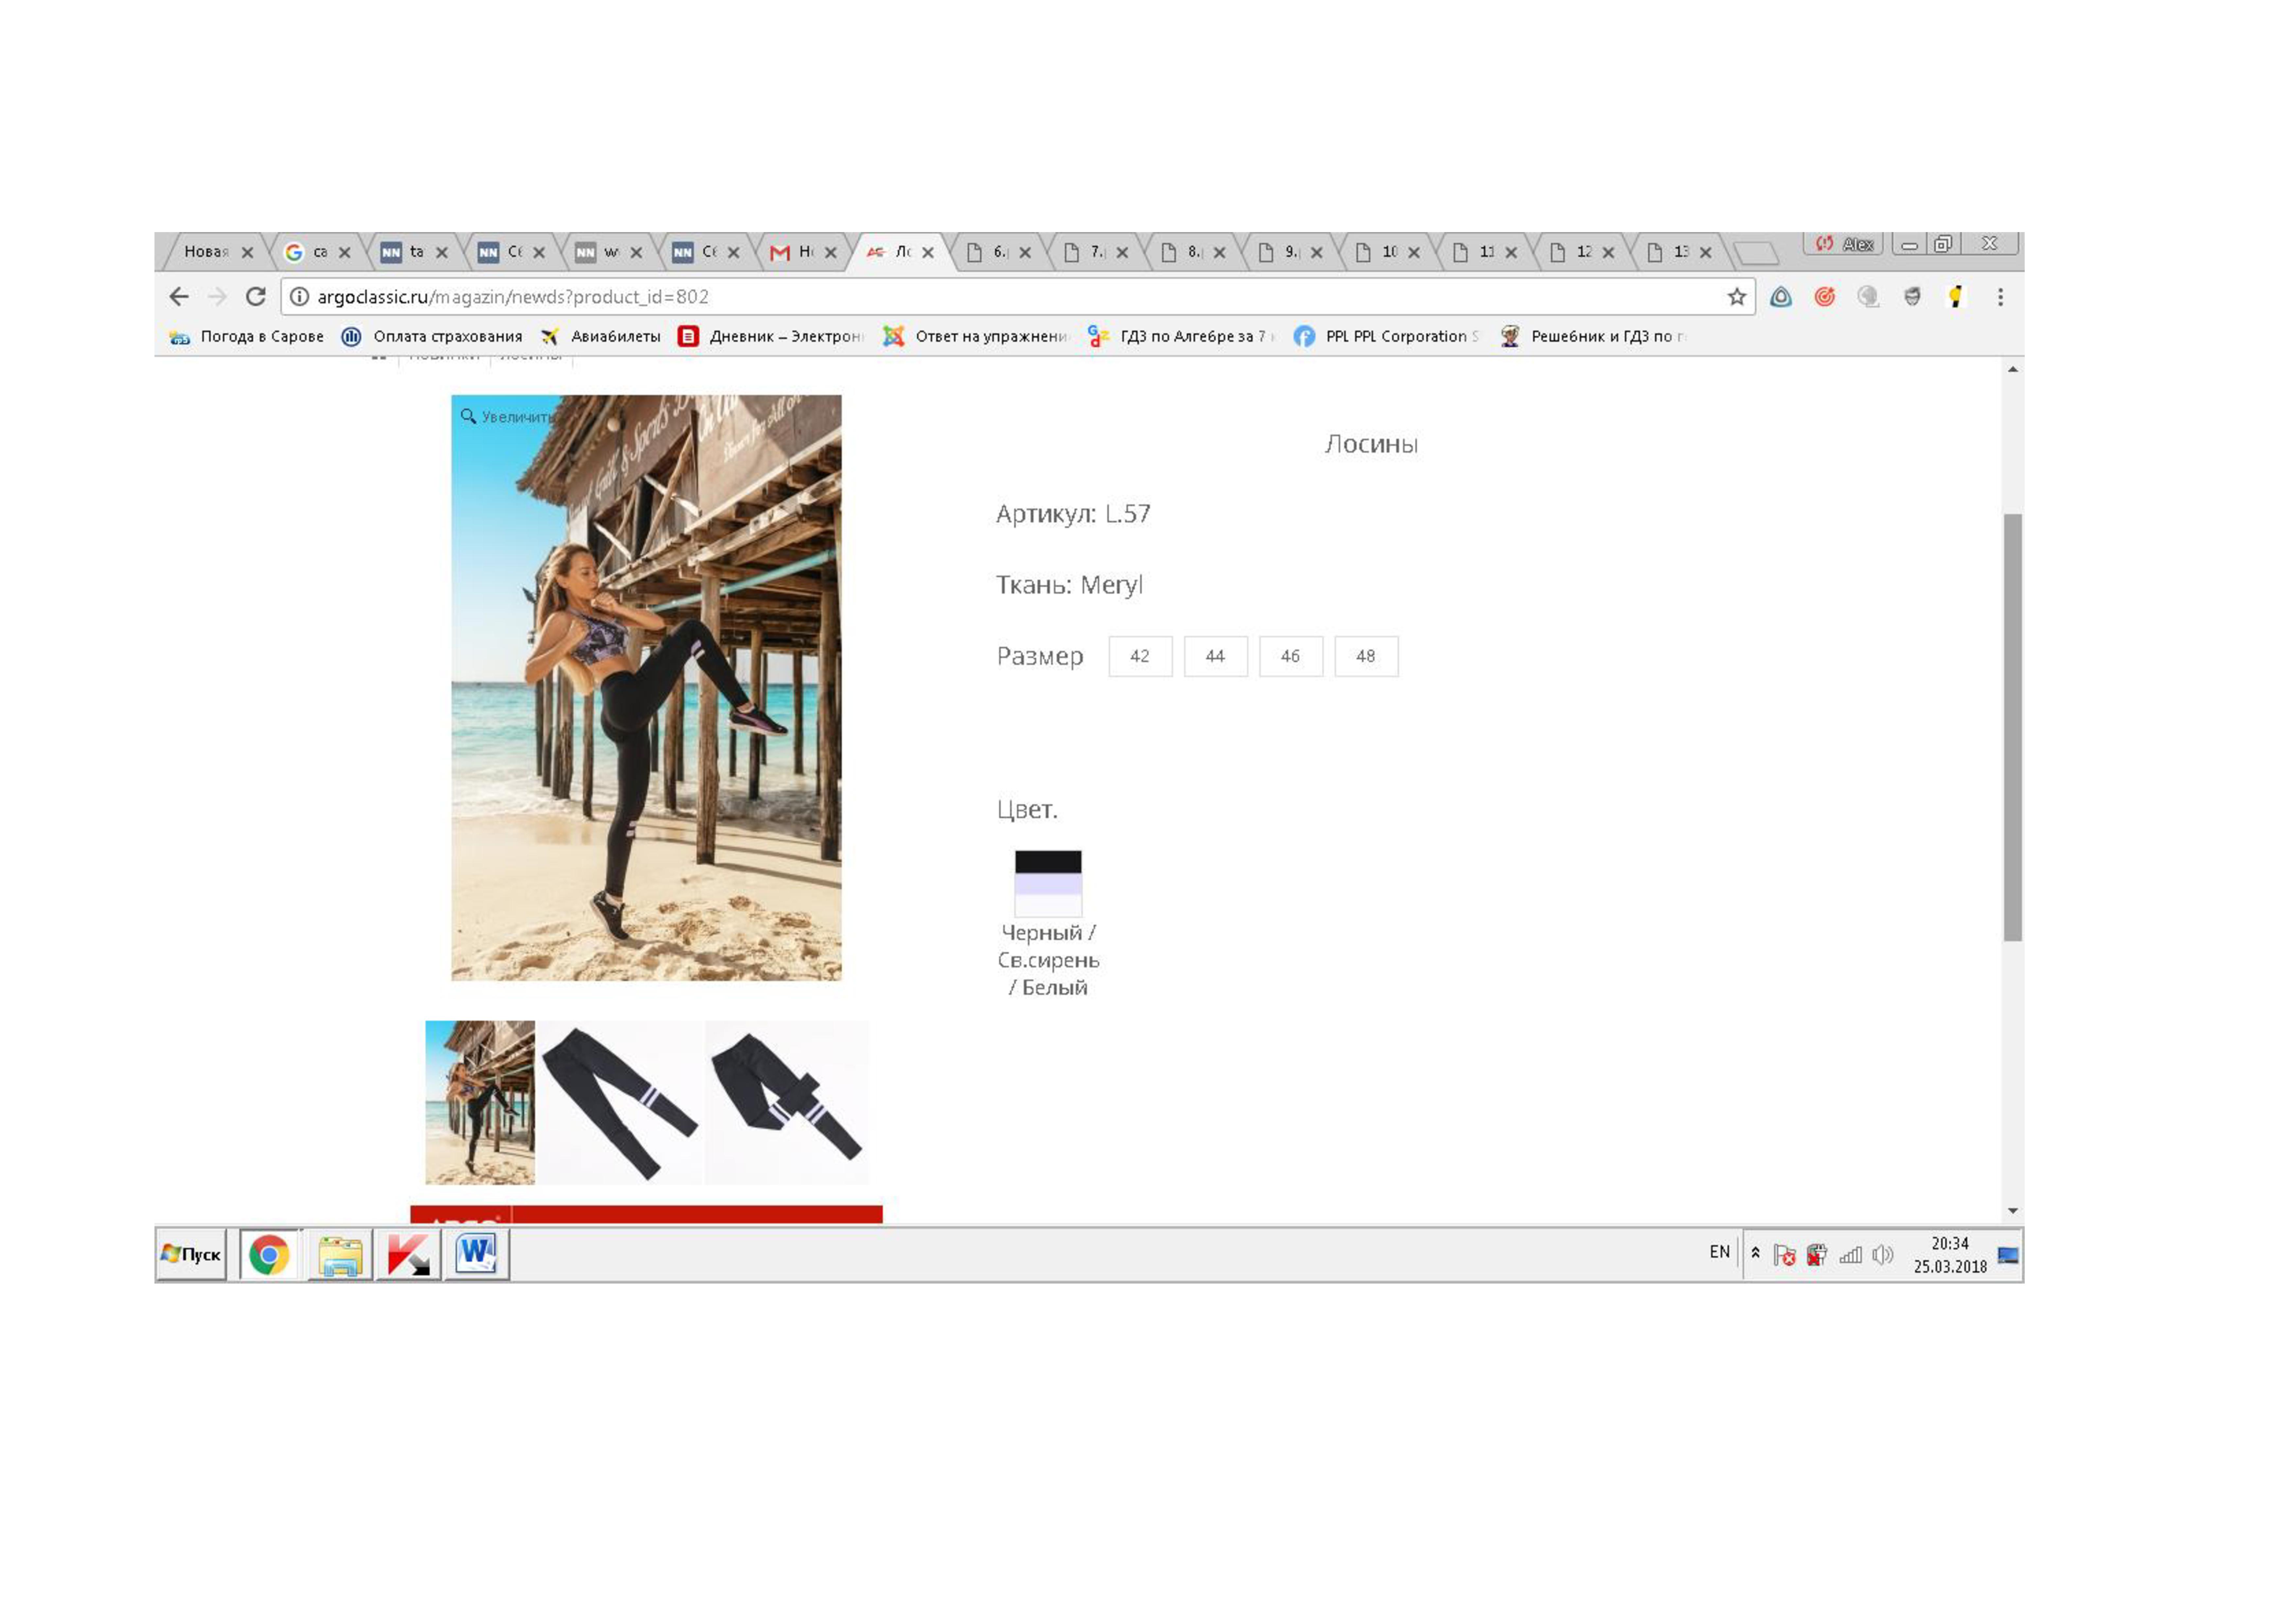Viewport: 2296px width, 1624px height.
Task: Open the Пуск start menu
Action: [191, 1255]
